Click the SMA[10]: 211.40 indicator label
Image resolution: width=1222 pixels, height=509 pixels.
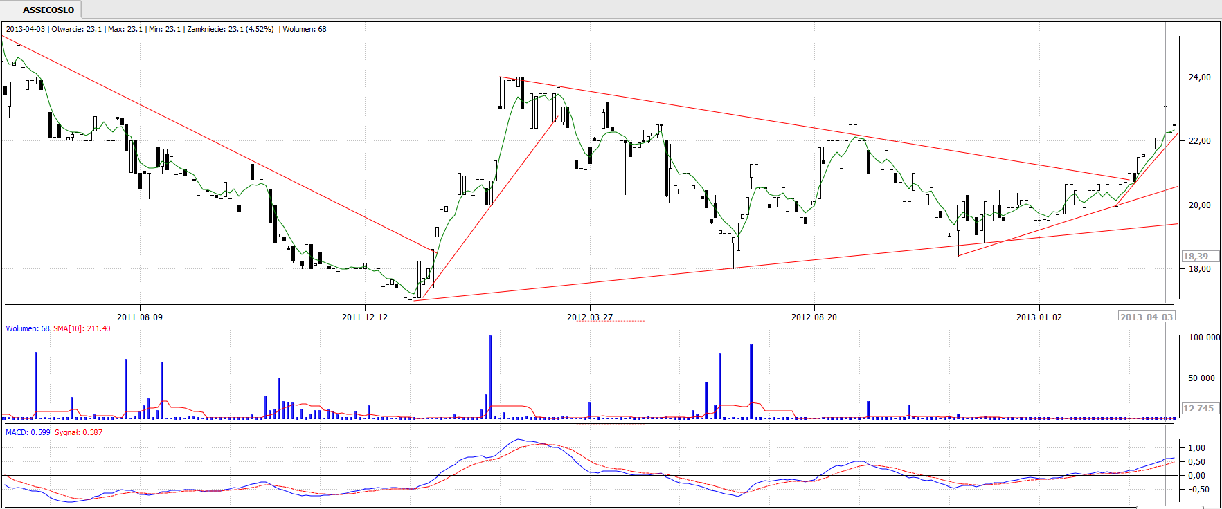click(x=82, y=328)
